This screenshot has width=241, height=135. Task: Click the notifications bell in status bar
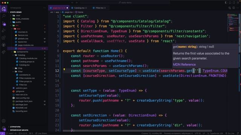tap(238, 133)
